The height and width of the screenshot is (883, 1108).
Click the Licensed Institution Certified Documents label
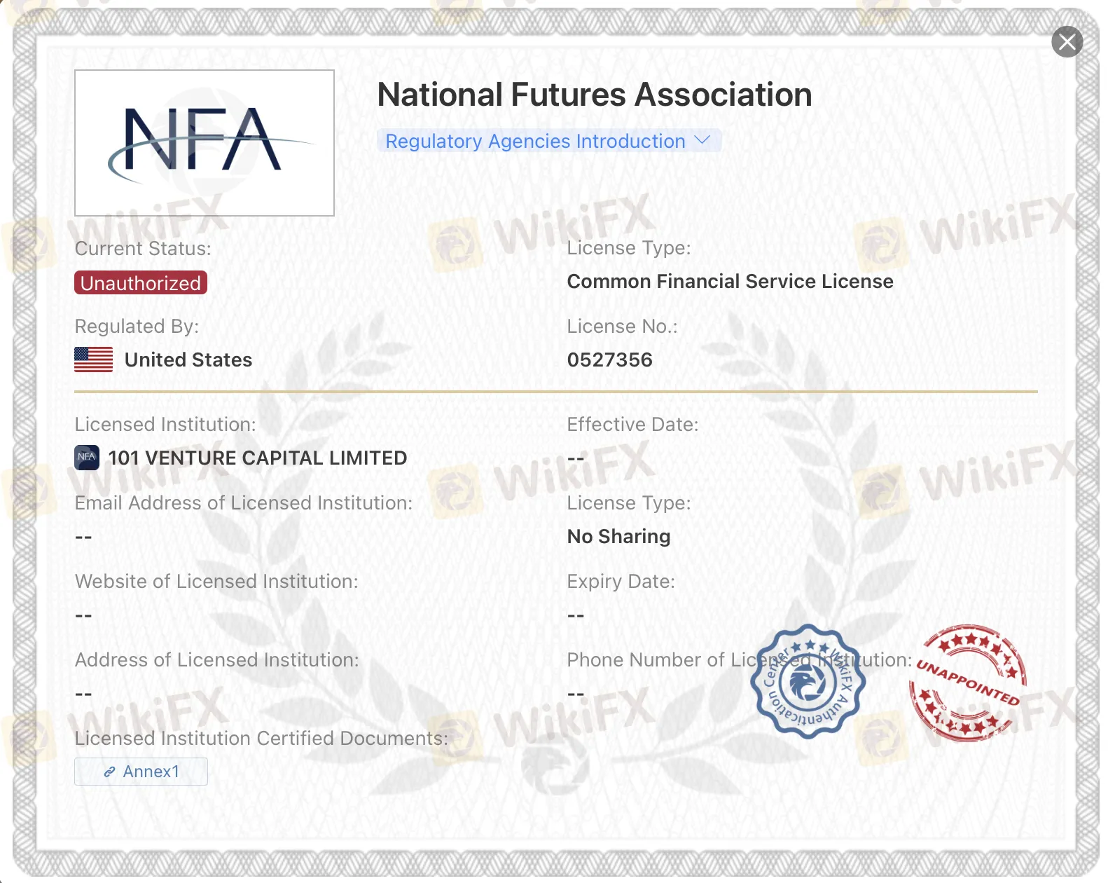pos(261,738)
